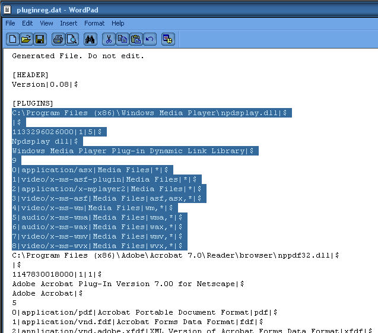Open the Edit menu

tap(27, 23)
